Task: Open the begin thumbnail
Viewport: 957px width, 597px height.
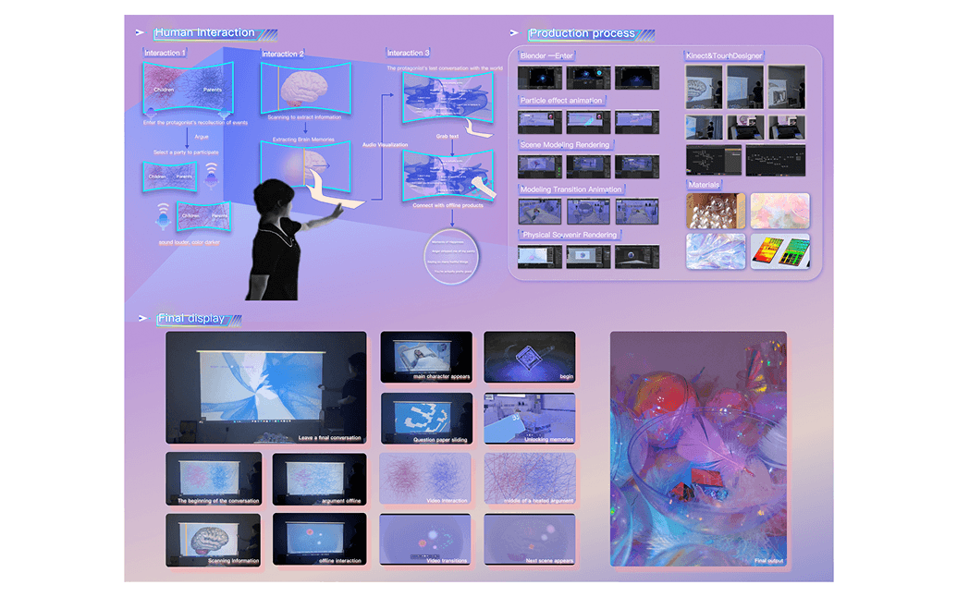Action: pyautogui.click(x=529, y=357)
